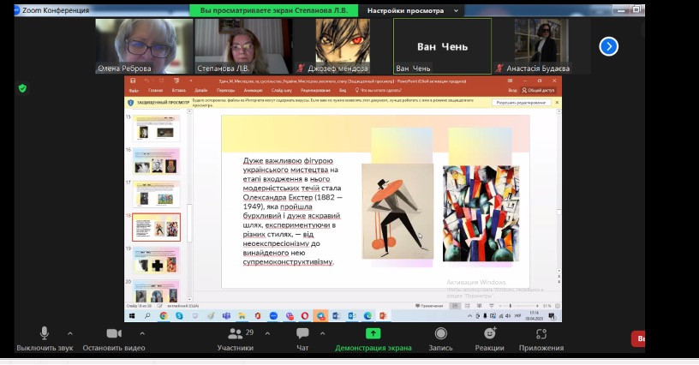This screenshot has height=365, width=699.
Task: Click the green encryption shield icon
Action: [22, 87]
